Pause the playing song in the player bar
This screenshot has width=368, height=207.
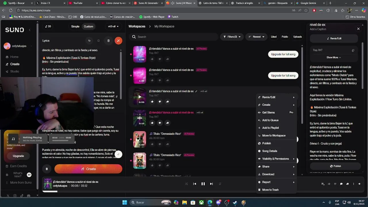(203, 184)
